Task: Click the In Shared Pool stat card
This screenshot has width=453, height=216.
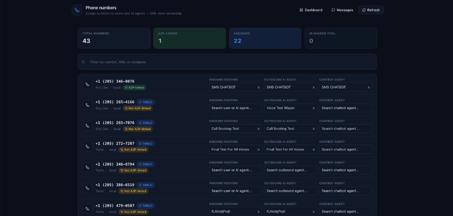Action: coord(341,38)
